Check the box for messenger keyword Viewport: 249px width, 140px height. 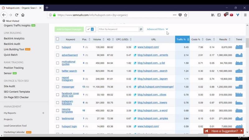58,87
